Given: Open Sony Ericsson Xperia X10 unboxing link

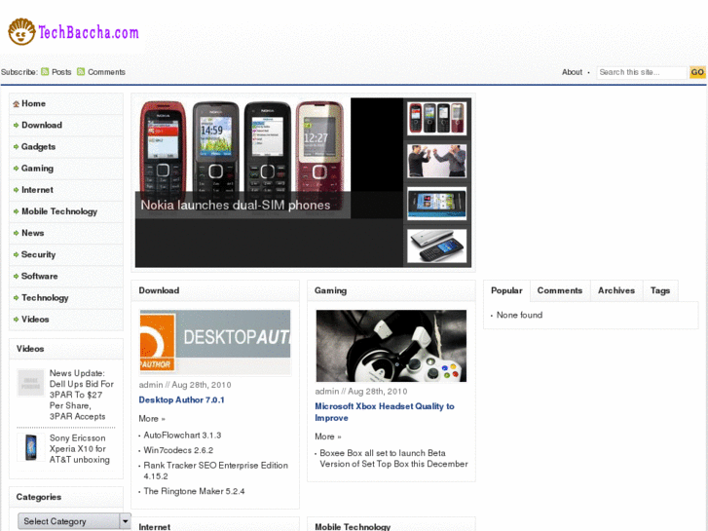Looking at the screenshot, I should [80, 449].
